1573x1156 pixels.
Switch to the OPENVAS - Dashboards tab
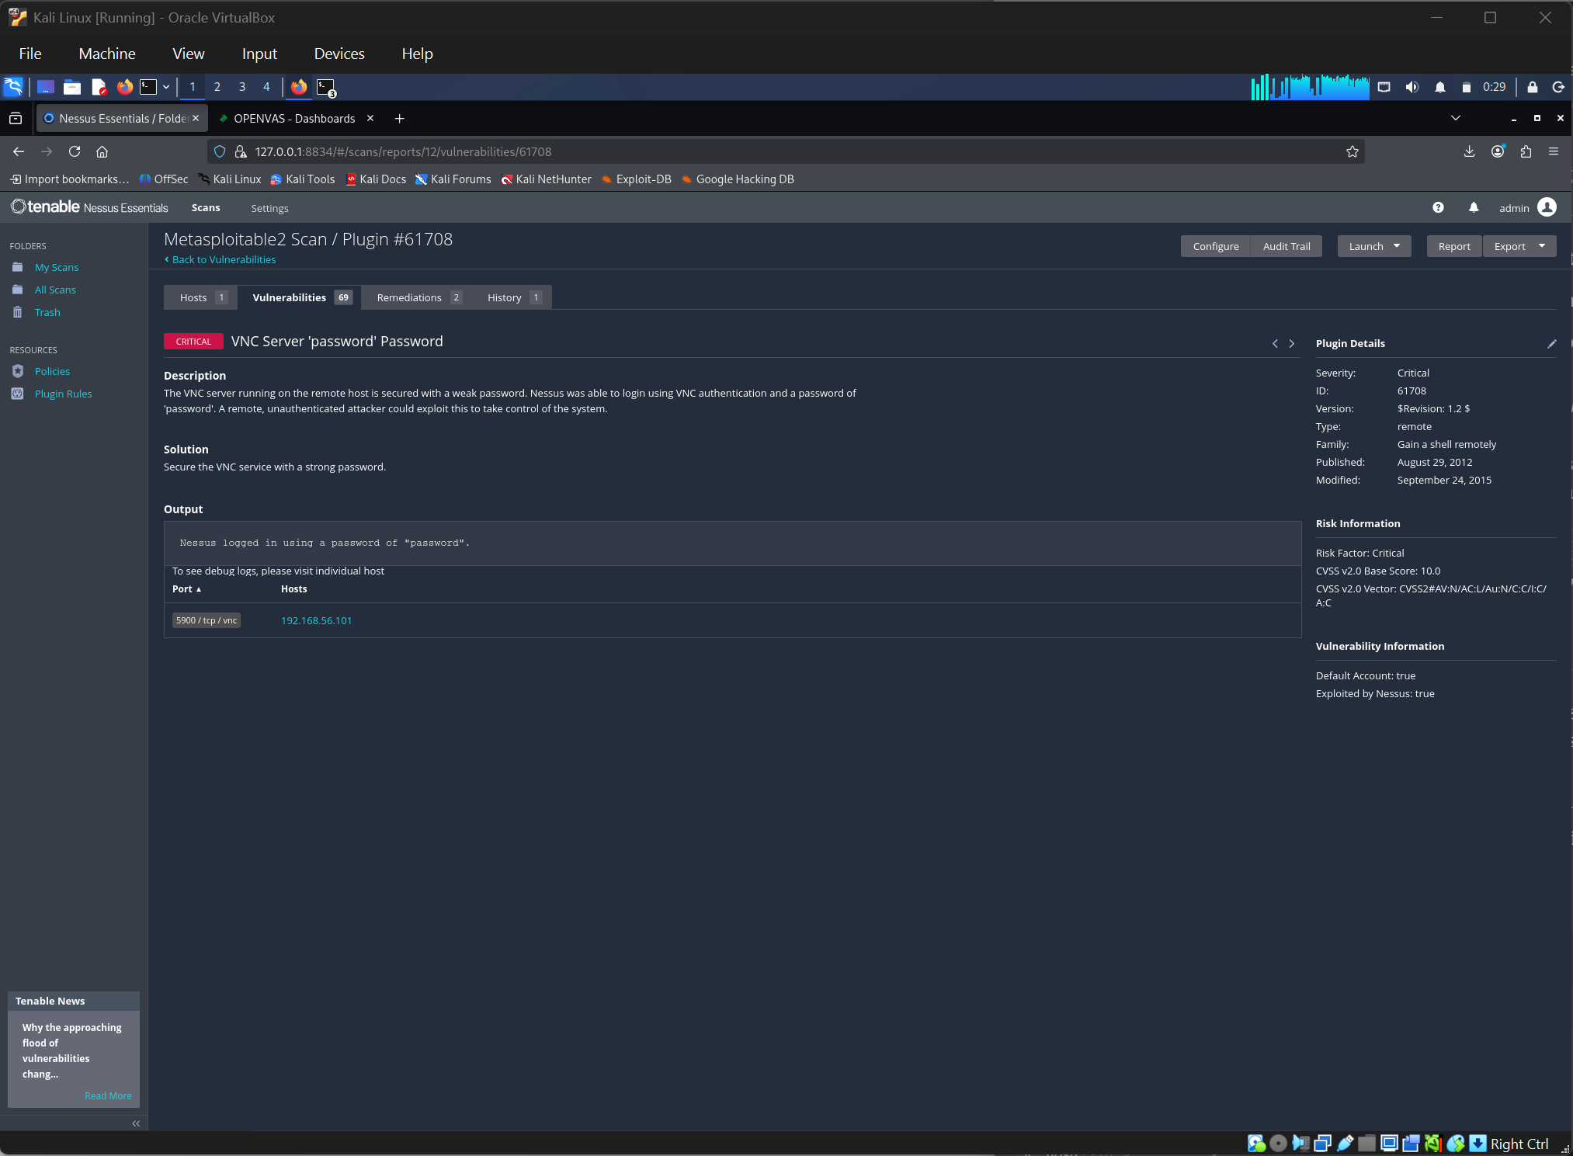pyautogui.click(x=295, y=118)
